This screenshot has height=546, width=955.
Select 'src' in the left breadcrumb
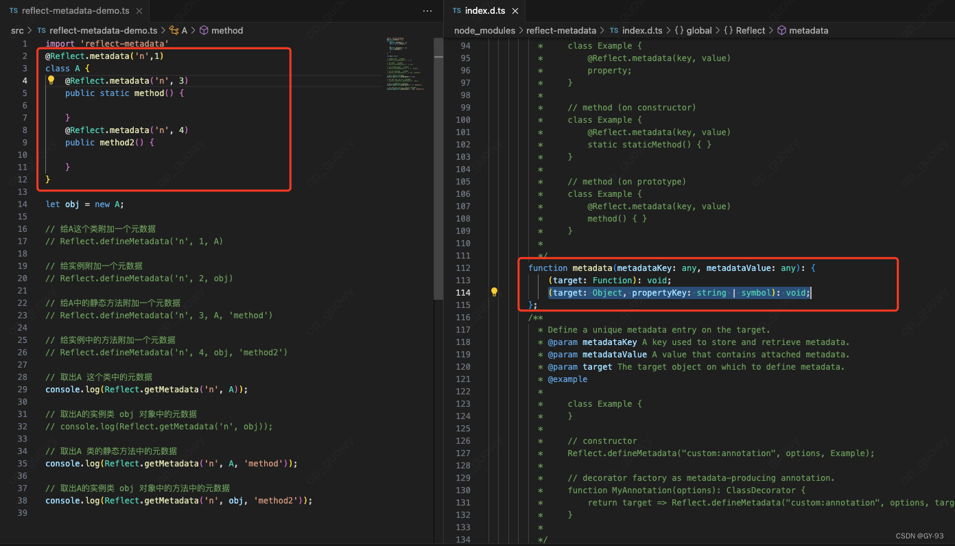click(x=17, y=30)
